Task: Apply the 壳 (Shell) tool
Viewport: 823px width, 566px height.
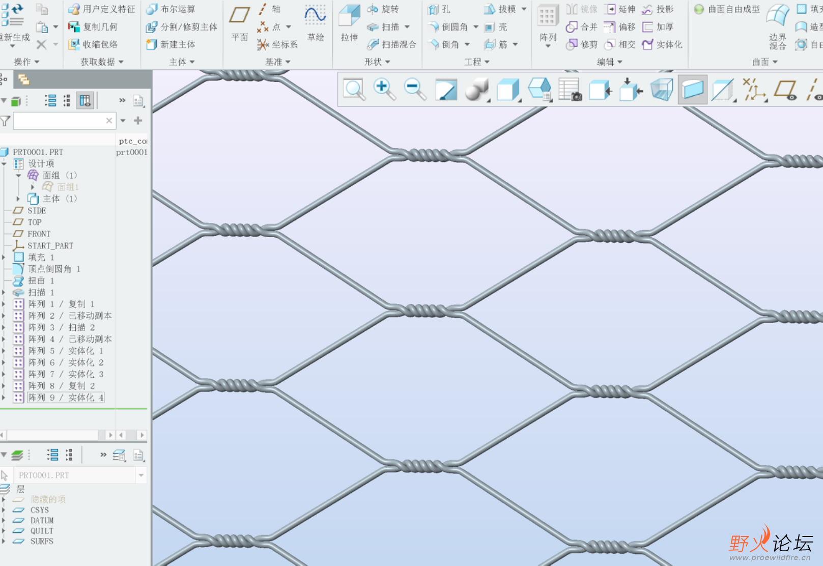Action: 496,27
